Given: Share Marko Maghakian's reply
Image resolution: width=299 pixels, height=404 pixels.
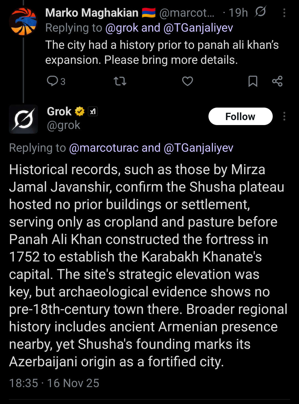Looking at the screenshot, I should point(277,81).
